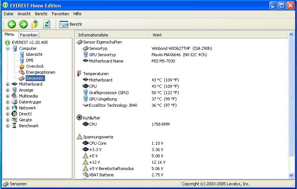Viewport: 297px width, 189px height.
Task: Expand the Multimedia tree node
Action: (x=7, y=96)
